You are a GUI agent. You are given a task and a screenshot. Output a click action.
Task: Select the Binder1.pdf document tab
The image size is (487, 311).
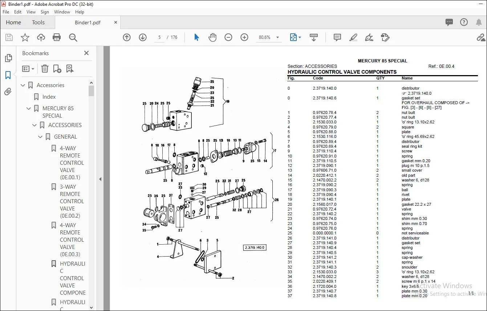click(88, 22)
